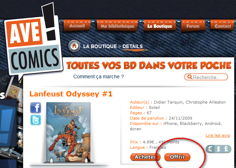Focus the Recherche search field
The width and height of the screenshot is (236, 168).
click(206, 77)
